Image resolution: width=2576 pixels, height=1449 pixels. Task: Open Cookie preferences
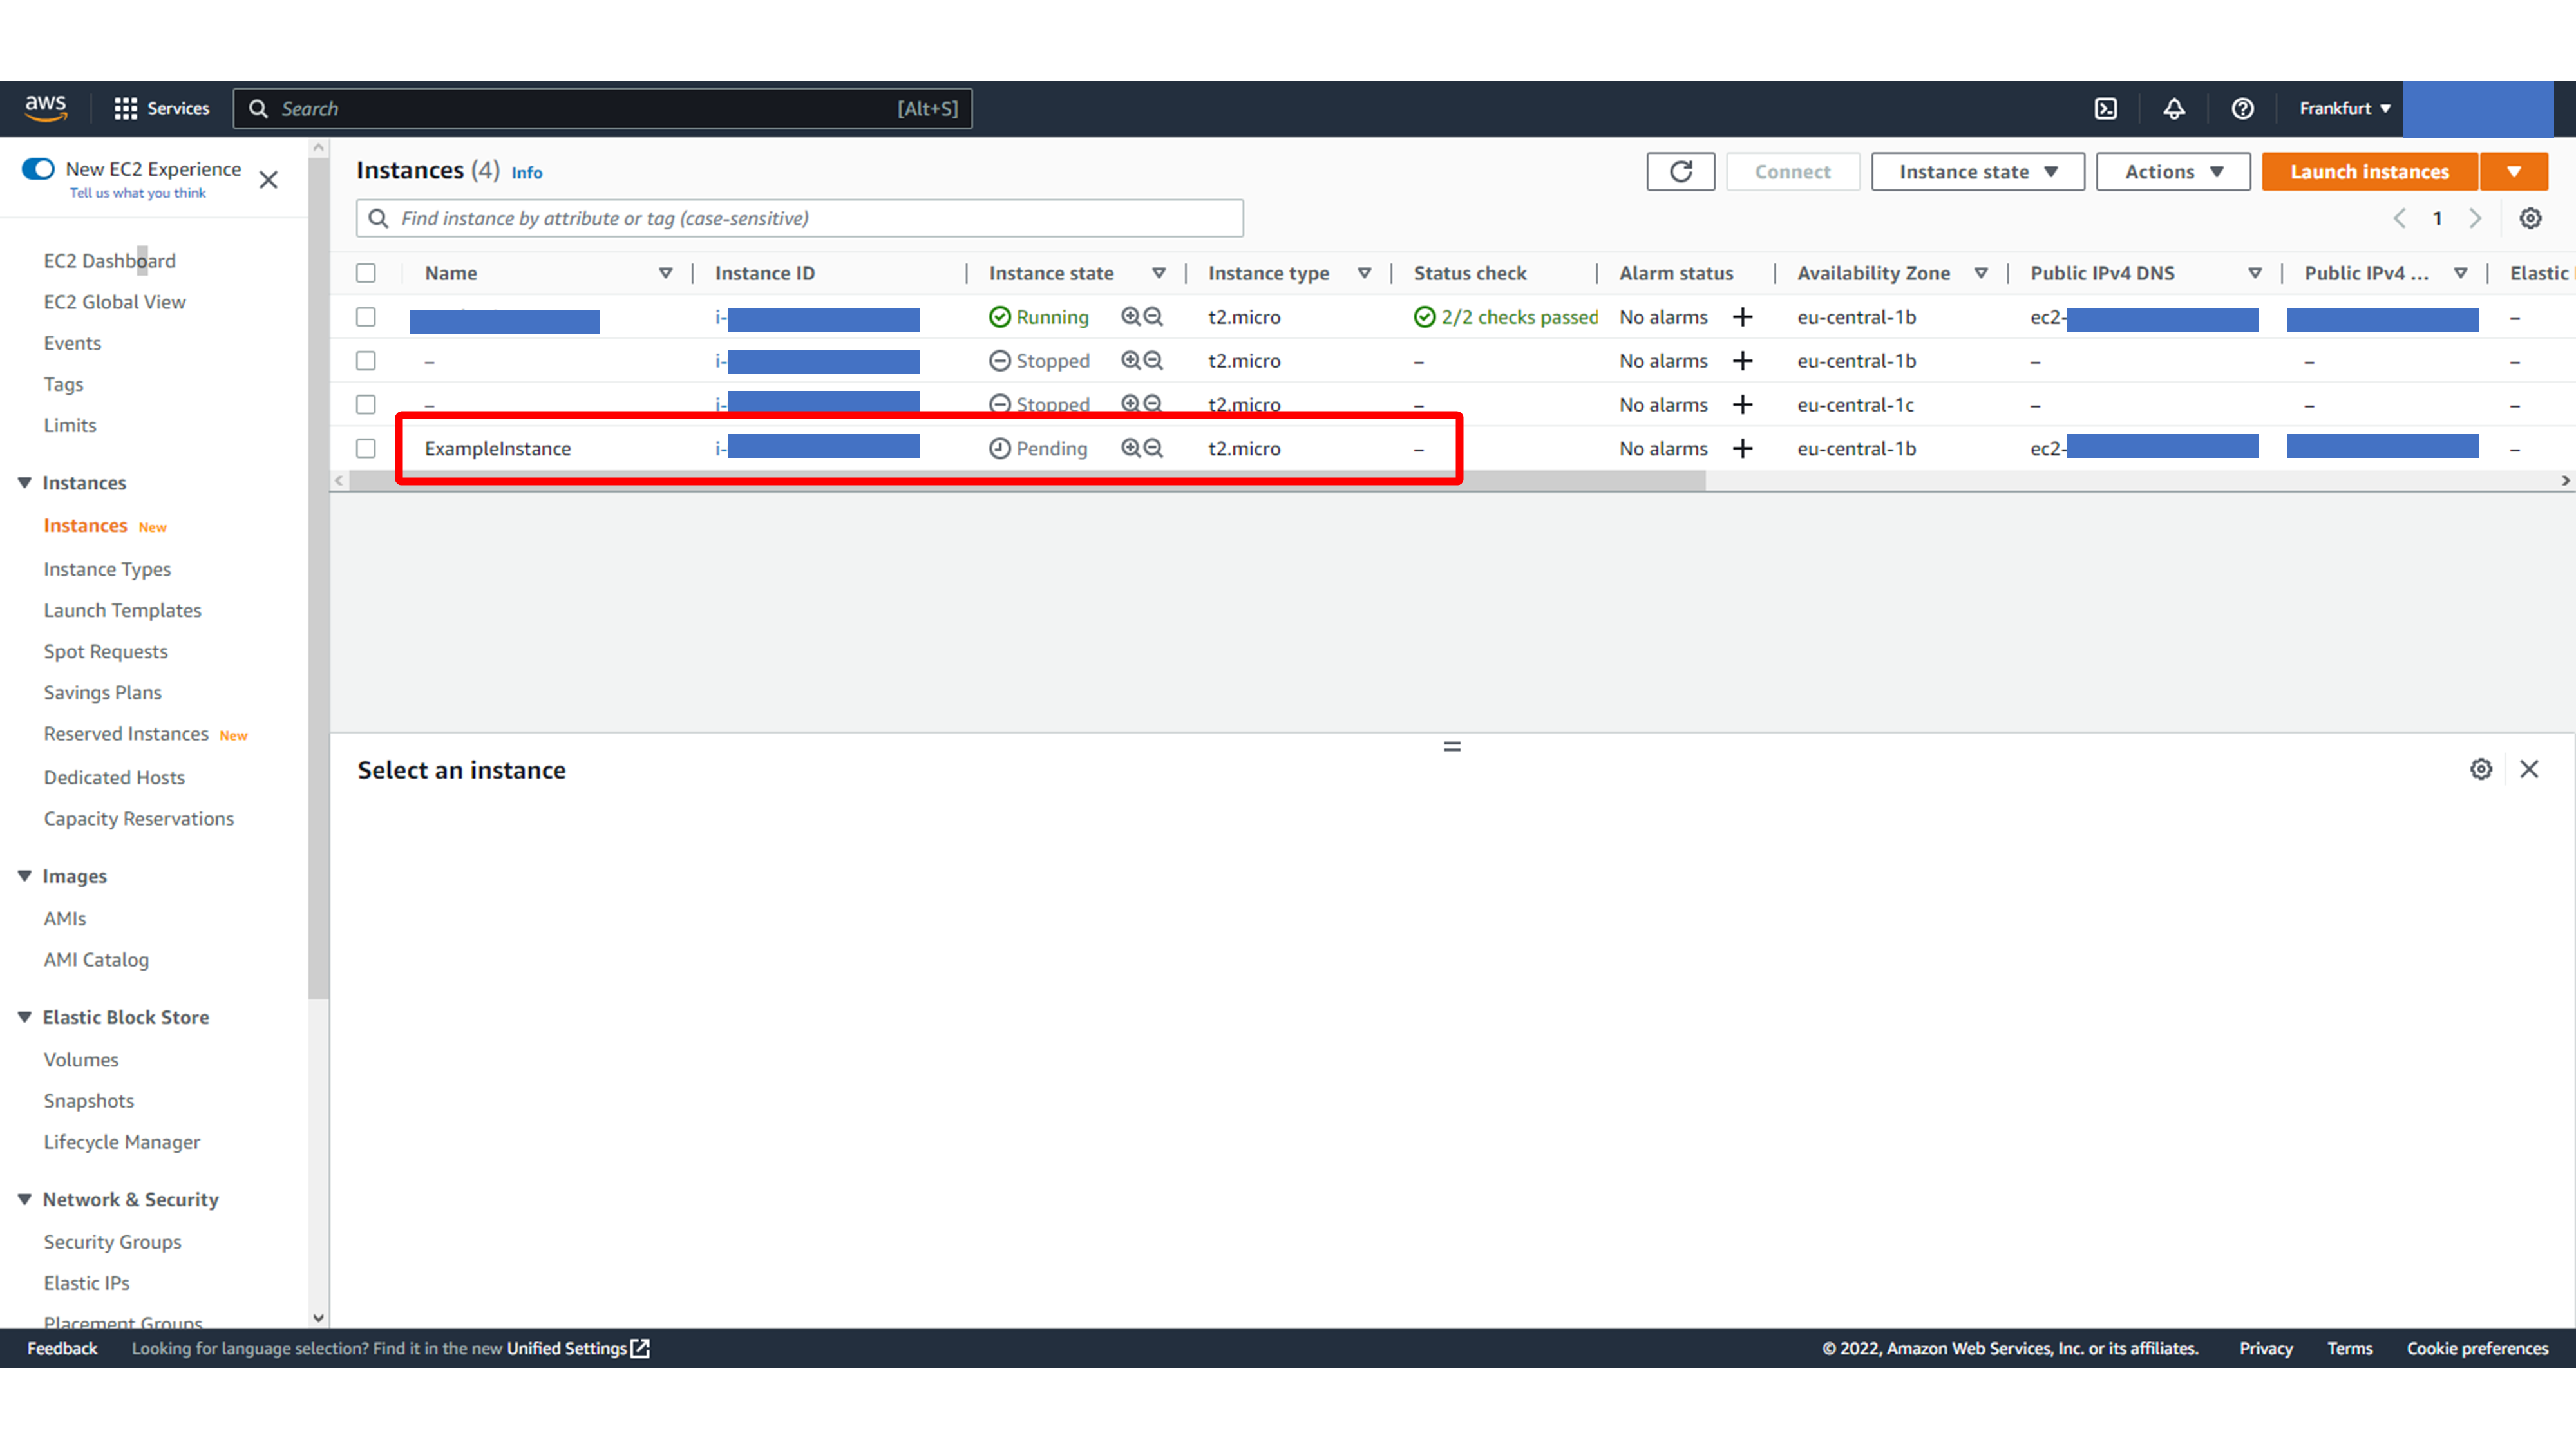tap(2477, 1348)
